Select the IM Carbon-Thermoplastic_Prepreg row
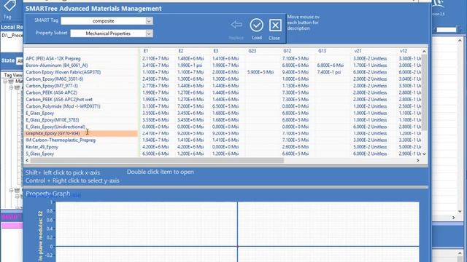This screenshot has height=262, width=467. click(x=61, y=140)
